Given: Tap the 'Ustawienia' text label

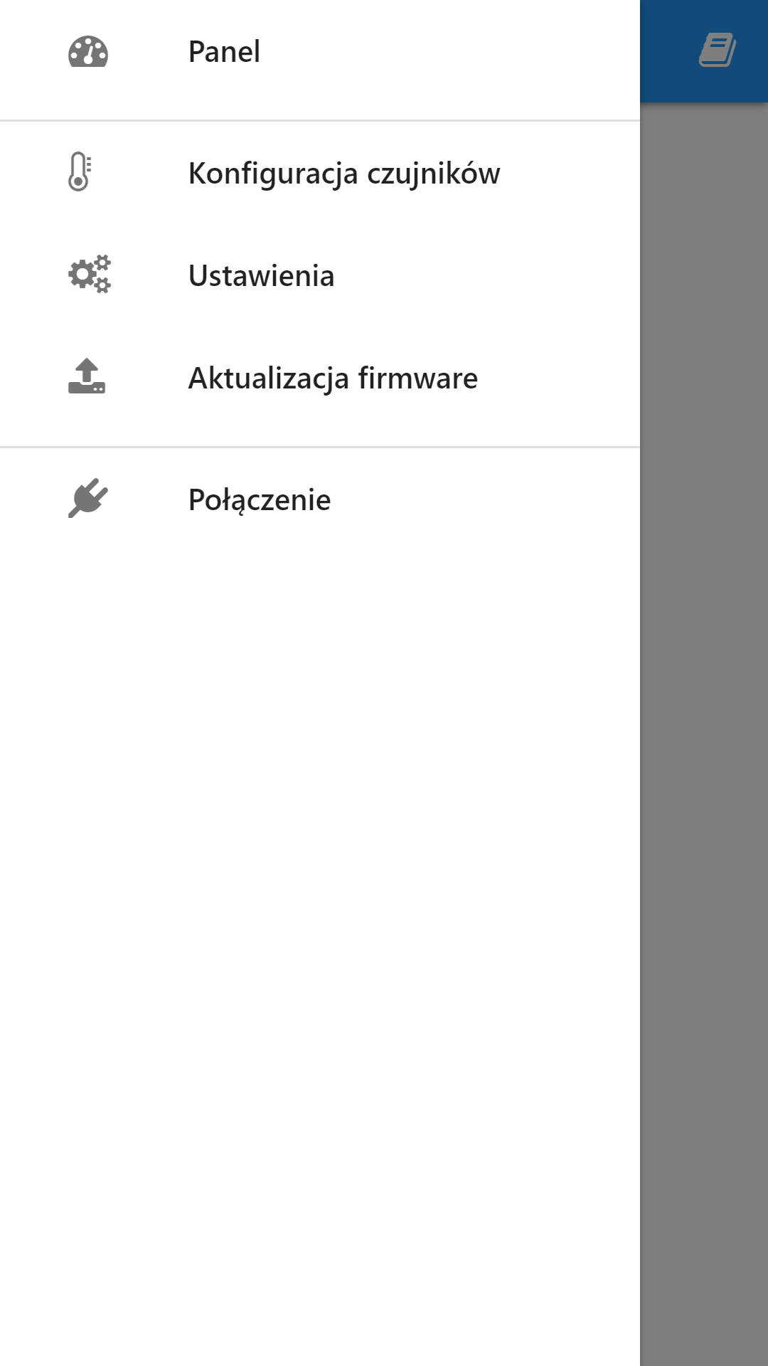Looking at the screenshot, I should pos(261,275).
